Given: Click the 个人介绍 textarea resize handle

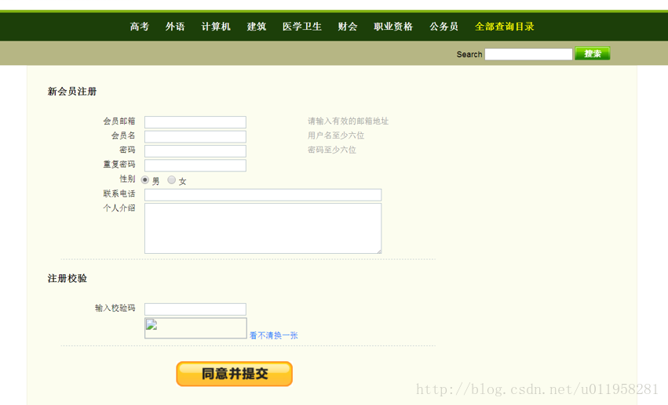Looking at the screenshot, I should click(x=379, y=251).
